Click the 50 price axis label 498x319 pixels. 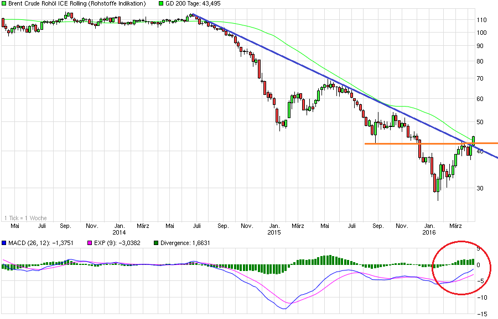click(480, 122)
